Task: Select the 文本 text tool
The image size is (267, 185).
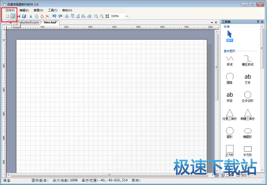Action: [248, 79]
